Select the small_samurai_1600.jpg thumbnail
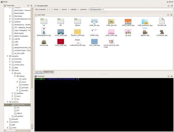 pyautogui.click(x=111, y=42)
